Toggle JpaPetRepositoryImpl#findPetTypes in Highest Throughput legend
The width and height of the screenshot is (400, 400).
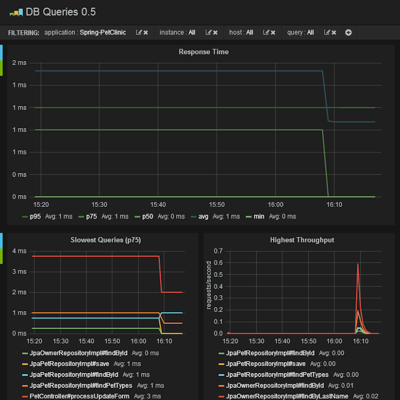pyautogui.click(x=277, y=374)
